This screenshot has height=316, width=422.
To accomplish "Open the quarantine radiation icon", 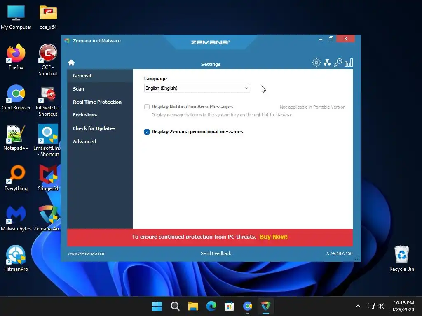I will (x=327, y=63).
